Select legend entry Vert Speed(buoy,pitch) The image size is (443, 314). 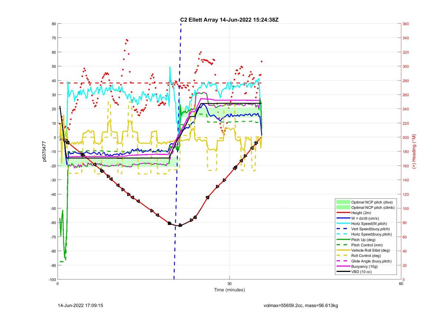(x=371, y=229)
